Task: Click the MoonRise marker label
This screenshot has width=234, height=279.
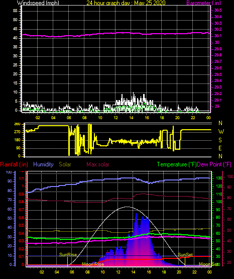Action: click(93, 264)
